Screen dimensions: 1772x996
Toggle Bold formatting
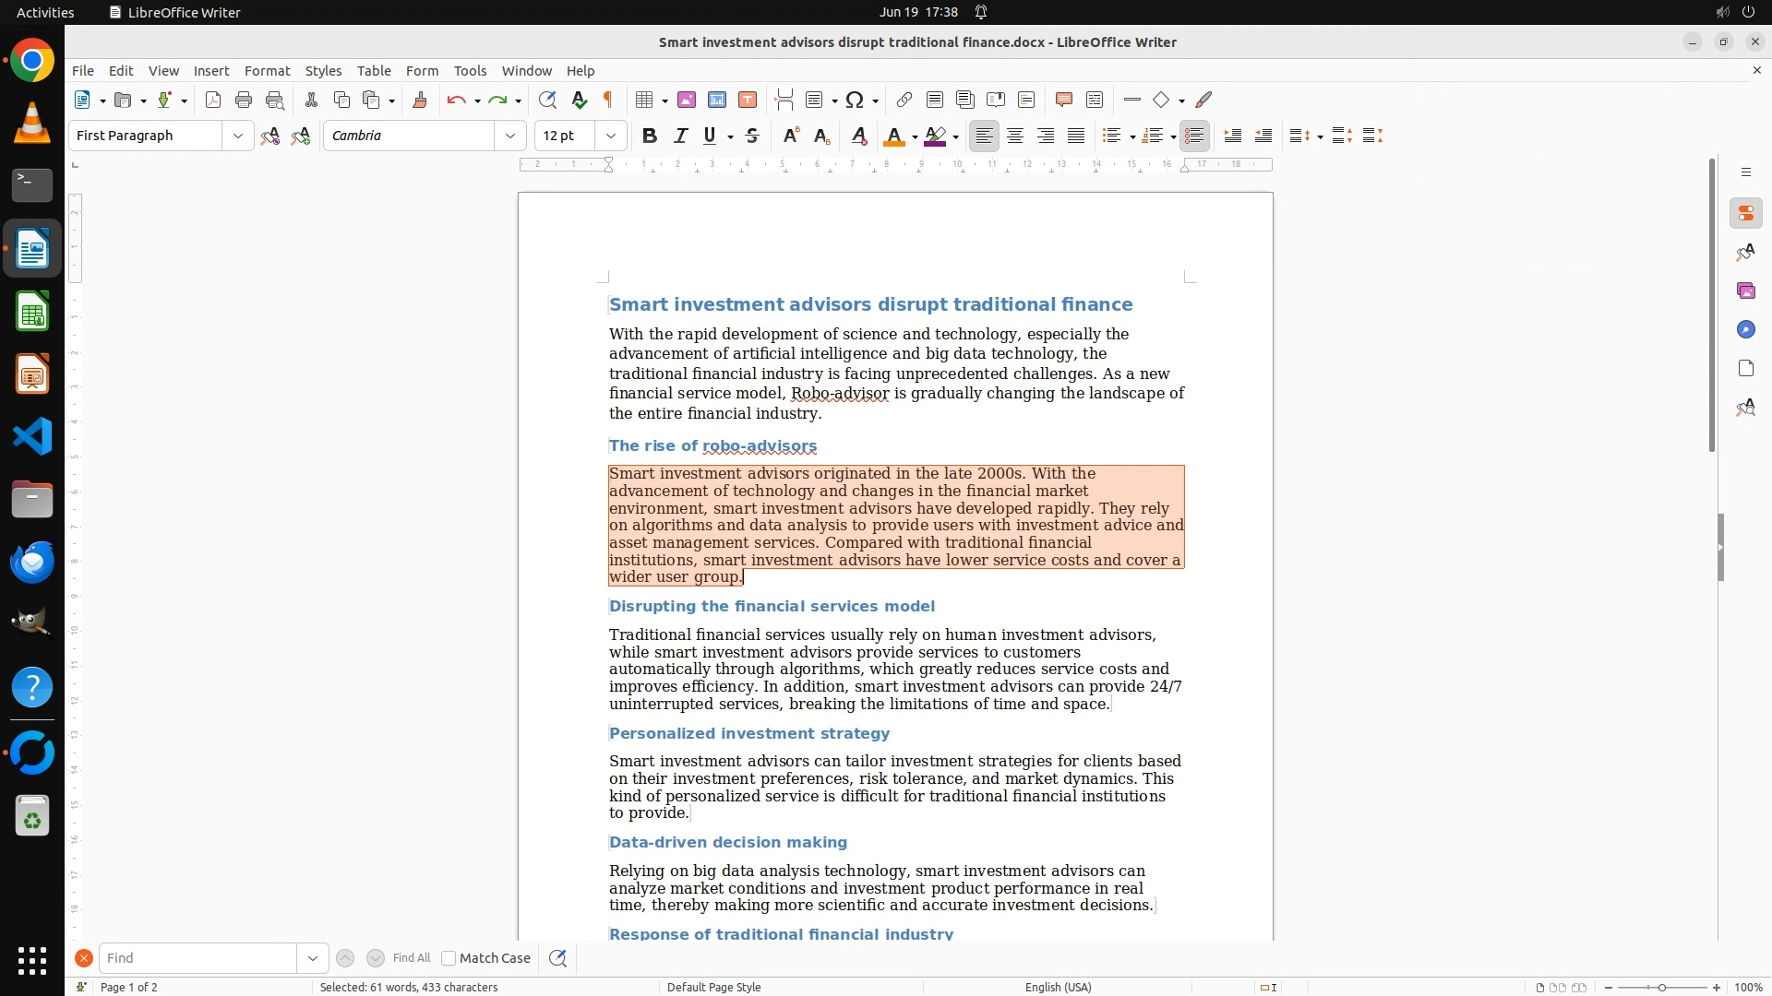(650, 136)
